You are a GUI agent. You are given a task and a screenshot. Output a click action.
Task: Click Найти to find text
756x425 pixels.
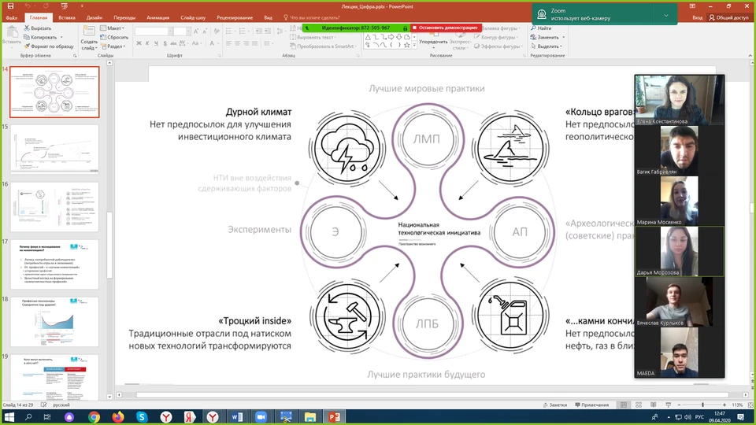click(x=541, y=28)
